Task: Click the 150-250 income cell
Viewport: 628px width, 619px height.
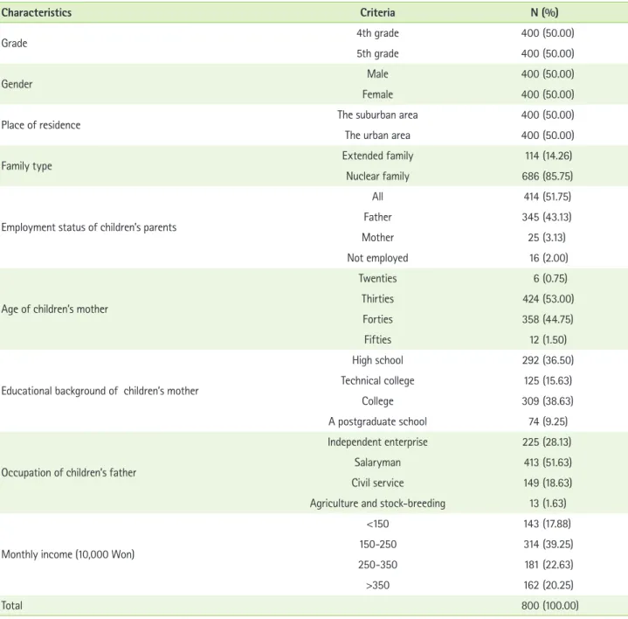Action: (377, 544)
